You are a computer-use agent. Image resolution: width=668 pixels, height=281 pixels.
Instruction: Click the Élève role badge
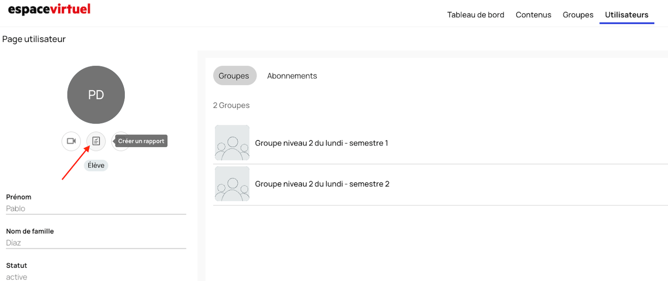(96, 165)
